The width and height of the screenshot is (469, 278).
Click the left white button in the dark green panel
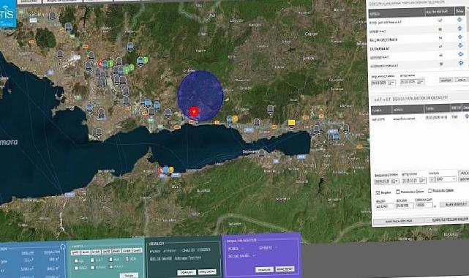[x=187, y=273]
